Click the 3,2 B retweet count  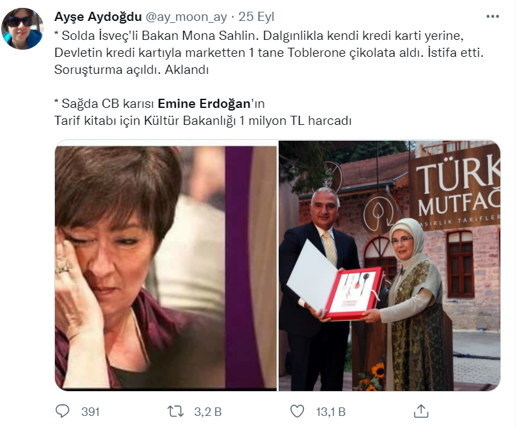pyautogui.click(x=208, y=412)
